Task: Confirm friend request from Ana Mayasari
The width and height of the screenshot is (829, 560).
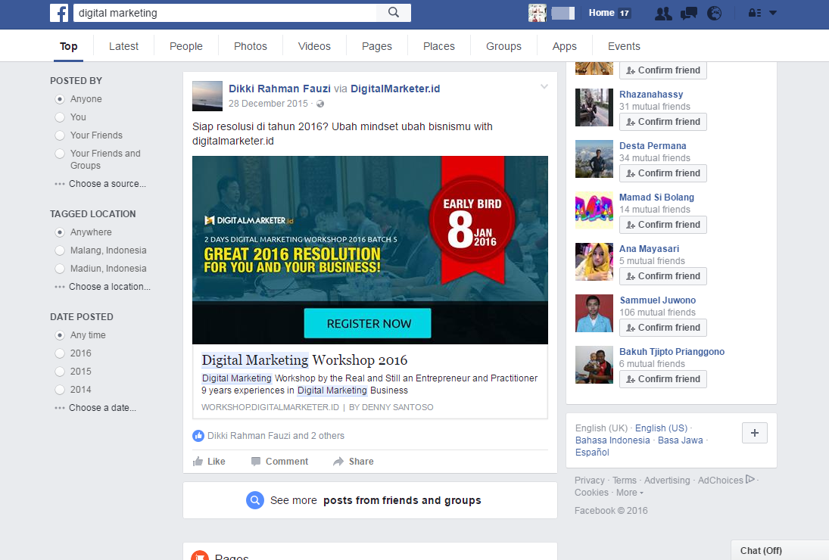Action: click(663, 276)
